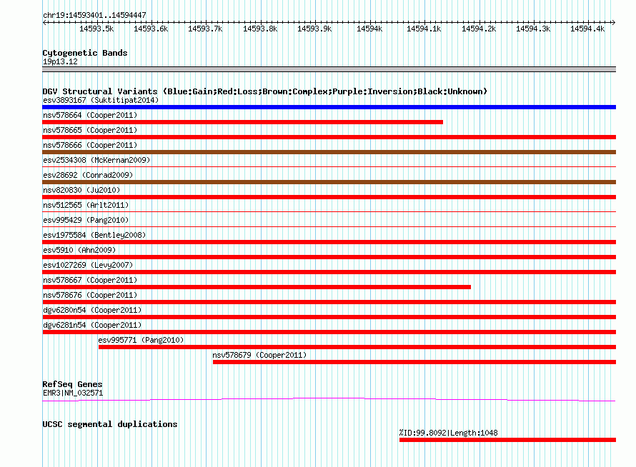Click the chr19:14593401..14594447 coordinate label
The width and height of the screenshot is (636, 467).
pos(94,15)
